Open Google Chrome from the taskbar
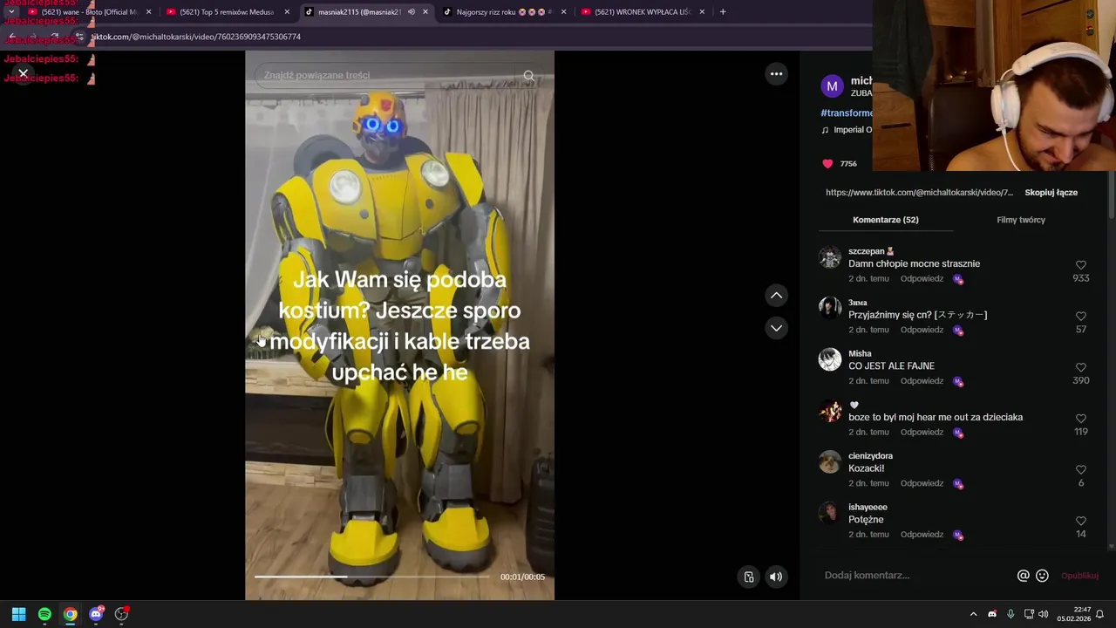Viewport: 1116px width, 628px height. tap(70, 614)
